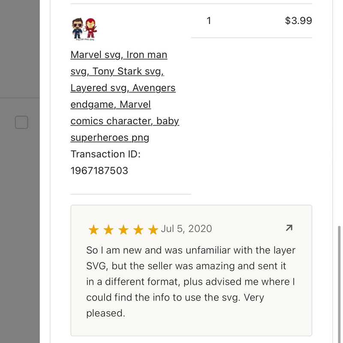The height and width of the screenshot is (343, 343).
Task: Click the review date Jul 5, 2020
Action: coord(187,229)
